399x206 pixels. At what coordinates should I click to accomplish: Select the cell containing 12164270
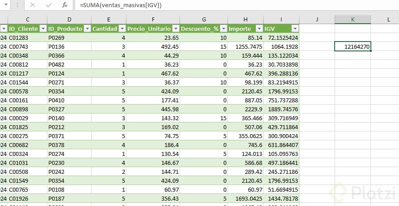coord(353,46)
